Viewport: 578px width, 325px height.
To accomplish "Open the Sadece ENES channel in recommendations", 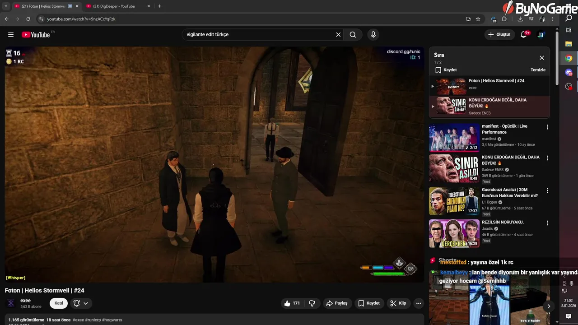I will click(493, 170).
